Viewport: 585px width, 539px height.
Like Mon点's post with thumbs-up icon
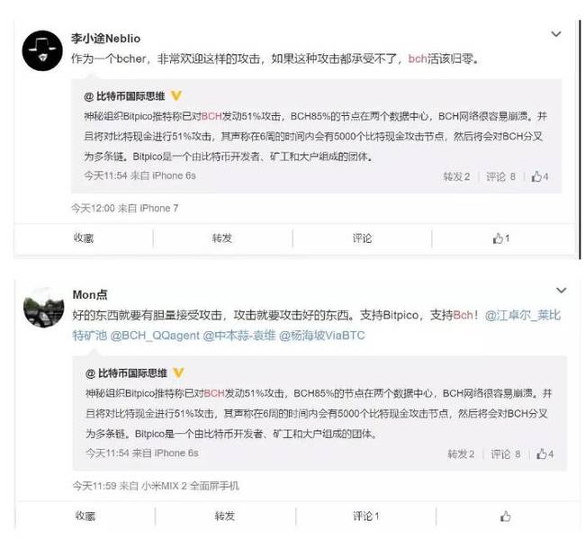[506, 517]
